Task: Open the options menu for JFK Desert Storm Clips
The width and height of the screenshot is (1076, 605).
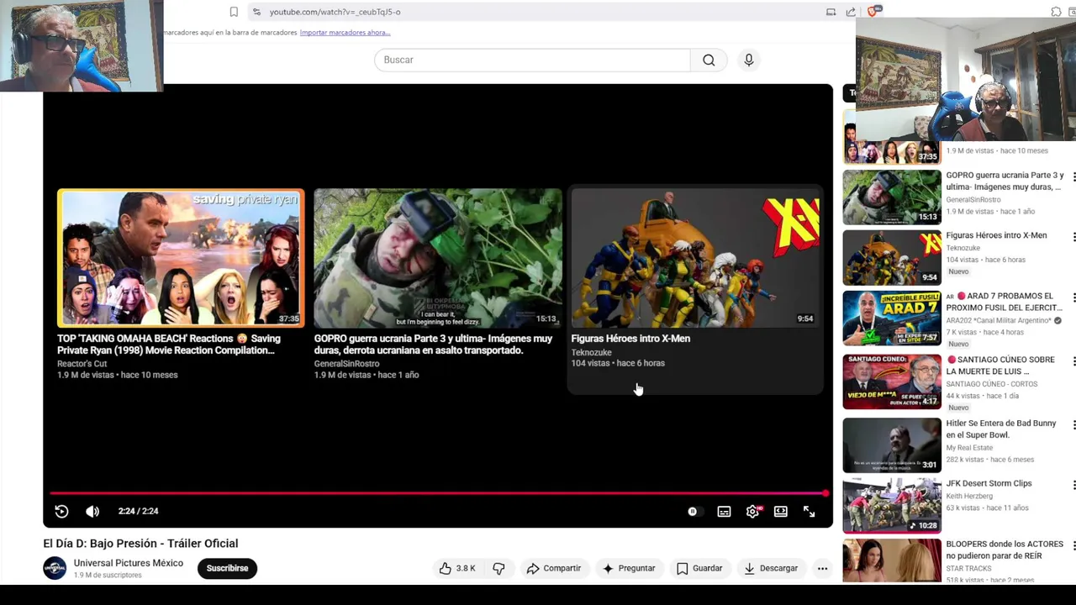Action: tap(1073, 486)
